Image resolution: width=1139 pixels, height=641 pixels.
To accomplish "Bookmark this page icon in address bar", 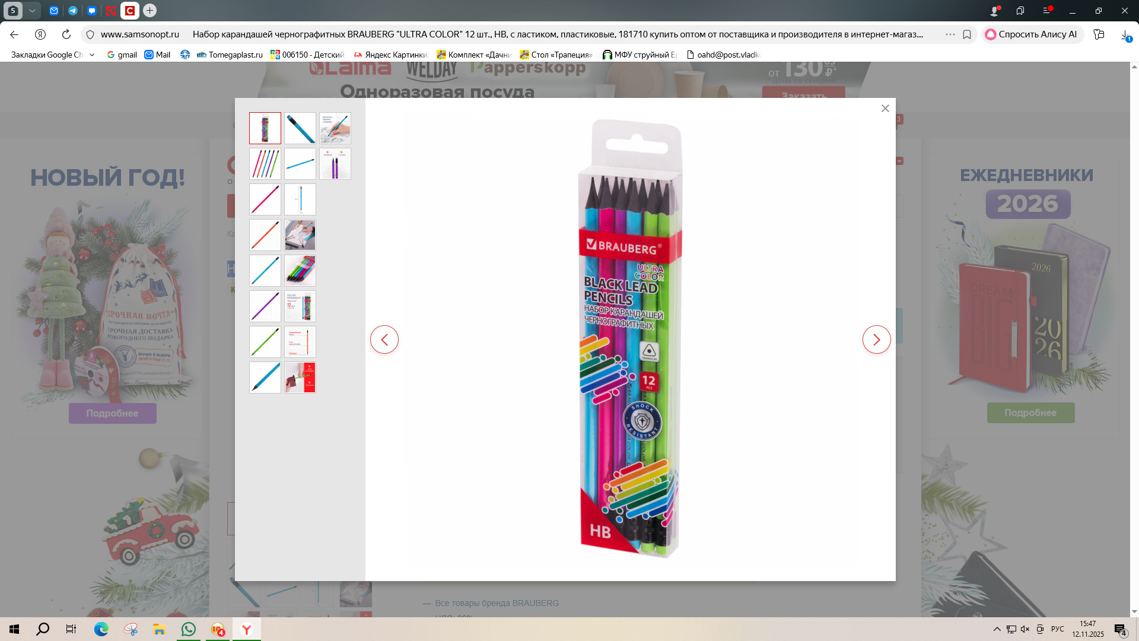I will tap(967, 34).
